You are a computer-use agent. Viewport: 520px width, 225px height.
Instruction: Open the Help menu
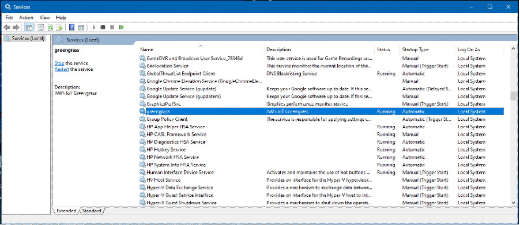pyautogui.click(x=61, y=17)
